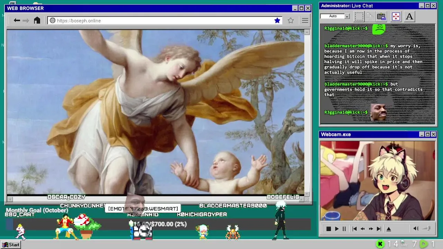Click the CHUNKYDUNKEN name label
Viewport: 443px width, 249px height.
[83, 206]
